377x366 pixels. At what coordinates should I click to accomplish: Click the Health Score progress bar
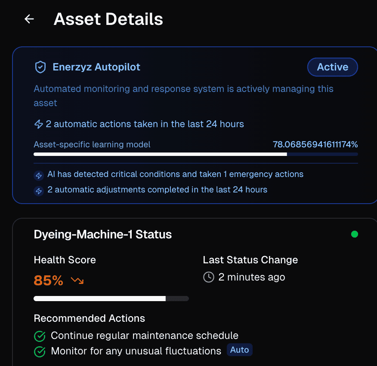coord(111,299)
